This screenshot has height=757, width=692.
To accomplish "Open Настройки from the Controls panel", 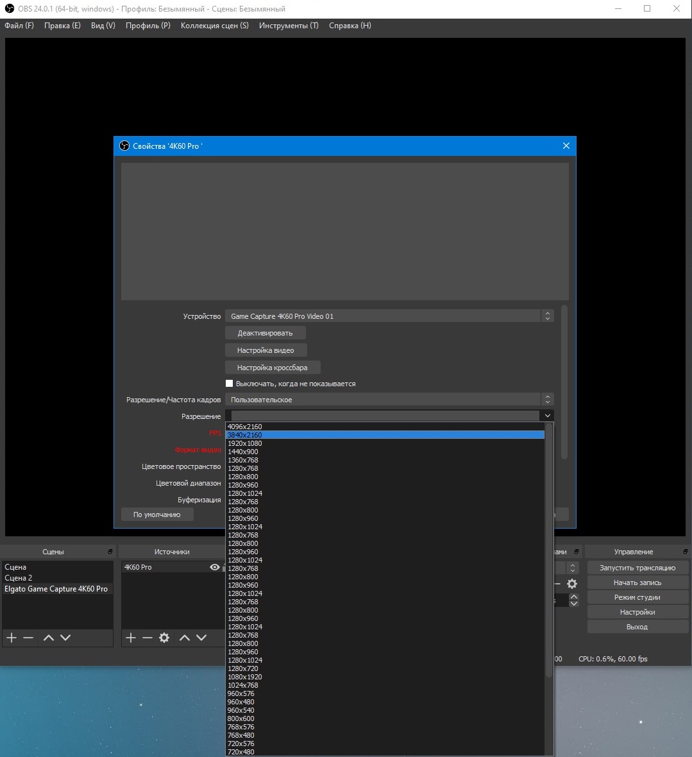I will tap(637, 612).
